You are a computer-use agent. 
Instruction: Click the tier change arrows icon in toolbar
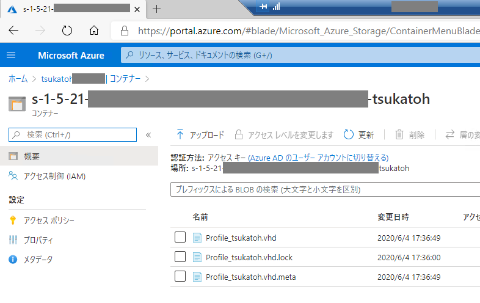[449, 135]
